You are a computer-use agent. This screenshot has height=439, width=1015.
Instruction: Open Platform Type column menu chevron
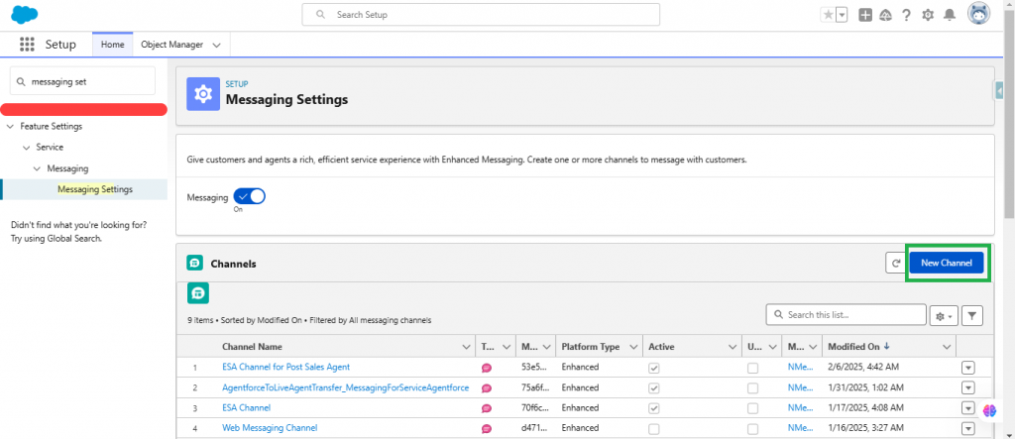tap(633, 347)
